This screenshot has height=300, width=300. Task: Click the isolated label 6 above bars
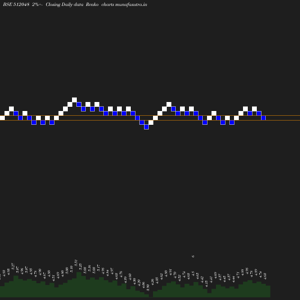193,256
